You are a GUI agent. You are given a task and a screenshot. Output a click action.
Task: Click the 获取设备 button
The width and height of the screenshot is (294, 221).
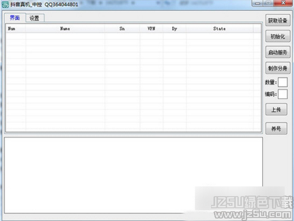point(278,21)
